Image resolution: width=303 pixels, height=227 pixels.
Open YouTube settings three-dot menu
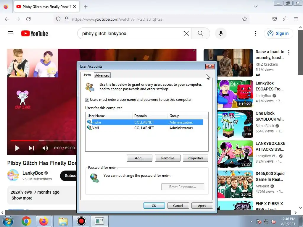click(x=255, y=33)
